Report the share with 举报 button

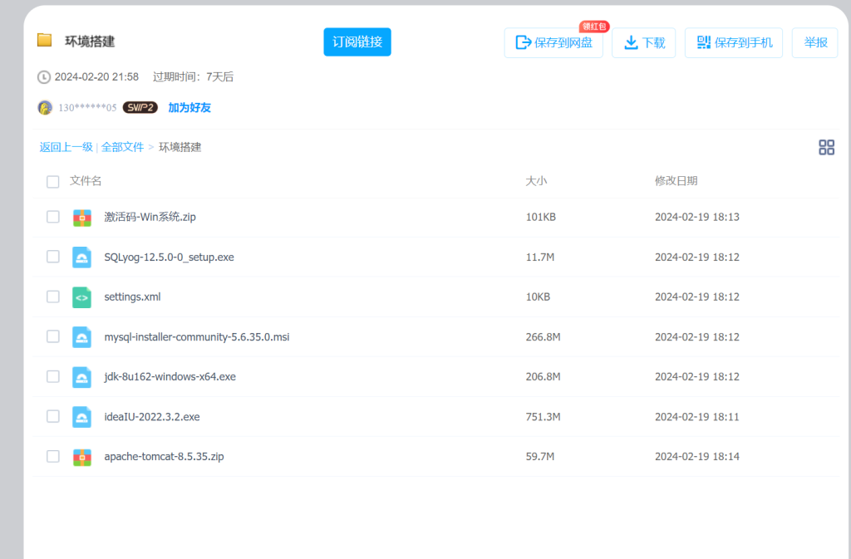pos(815,42)
